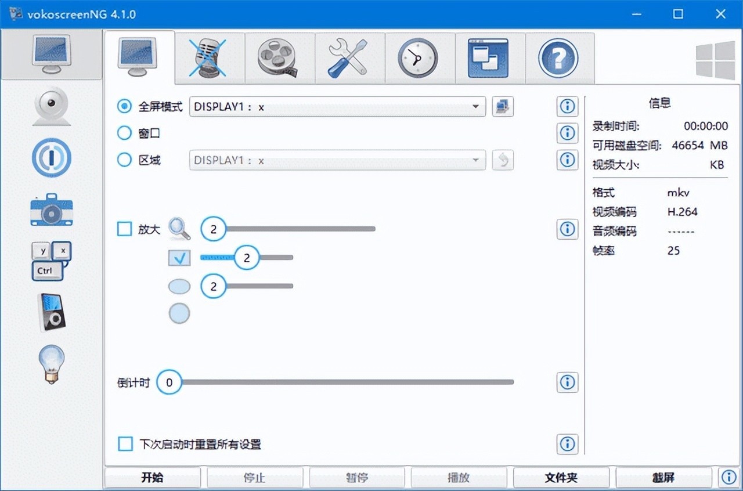This screenshot has width=743, height=491.
Task: Open the lightbulb section in the sidebar
Action: click(52, 364)
